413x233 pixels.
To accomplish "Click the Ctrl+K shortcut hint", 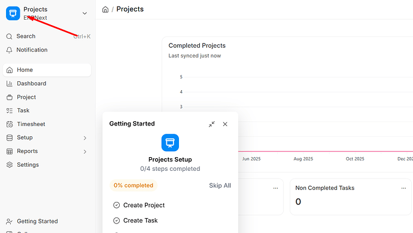I will coord(82,36).
